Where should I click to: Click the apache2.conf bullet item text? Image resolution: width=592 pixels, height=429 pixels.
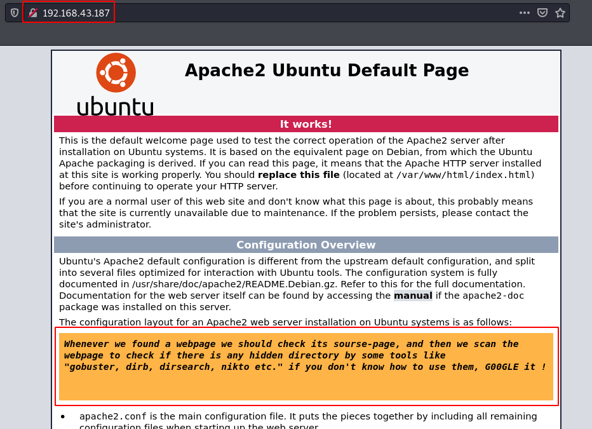(307, 421)
